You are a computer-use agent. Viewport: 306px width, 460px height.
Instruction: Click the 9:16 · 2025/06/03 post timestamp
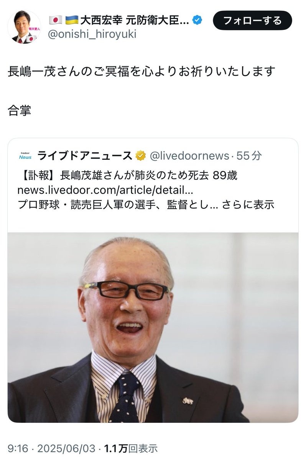[x=51, y=448]
